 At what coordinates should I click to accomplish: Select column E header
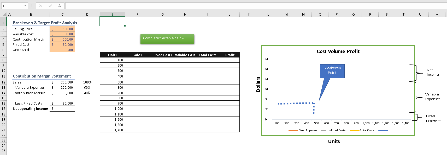(x=112, y=14)
